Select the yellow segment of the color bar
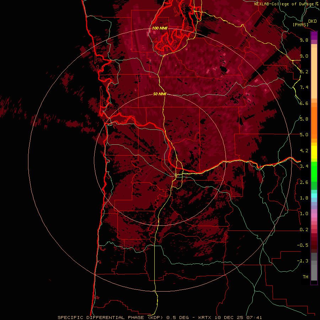 pos(314,152)
